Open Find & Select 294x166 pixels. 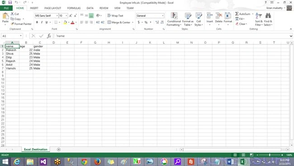[x=268, y=20]
